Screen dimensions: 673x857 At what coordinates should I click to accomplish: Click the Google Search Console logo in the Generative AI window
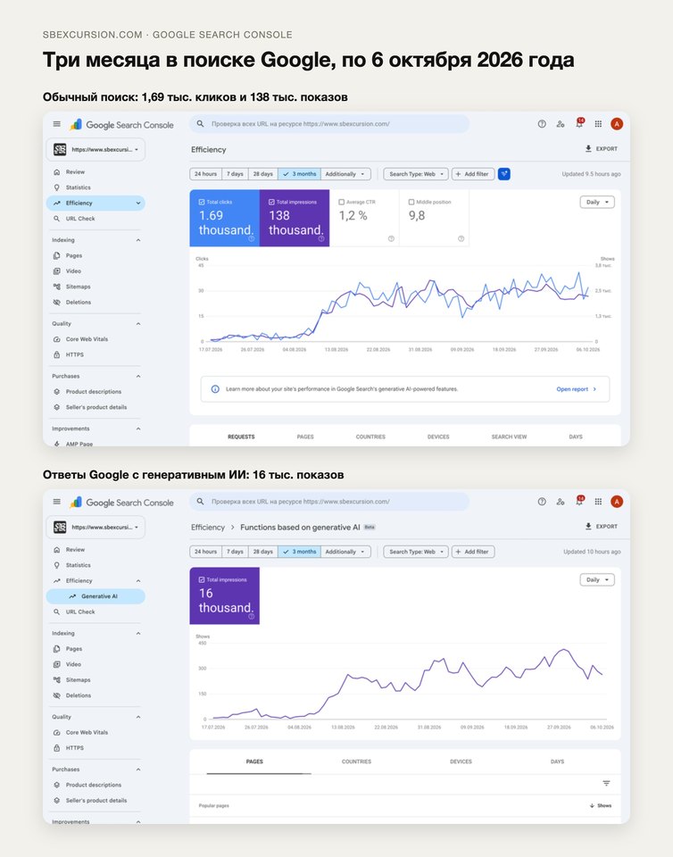[x=121, y=503]
